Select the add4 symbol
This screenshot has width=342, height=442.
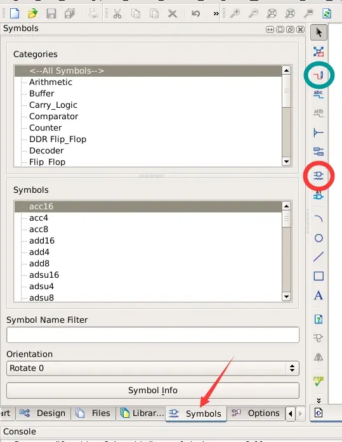click(39, 252)
